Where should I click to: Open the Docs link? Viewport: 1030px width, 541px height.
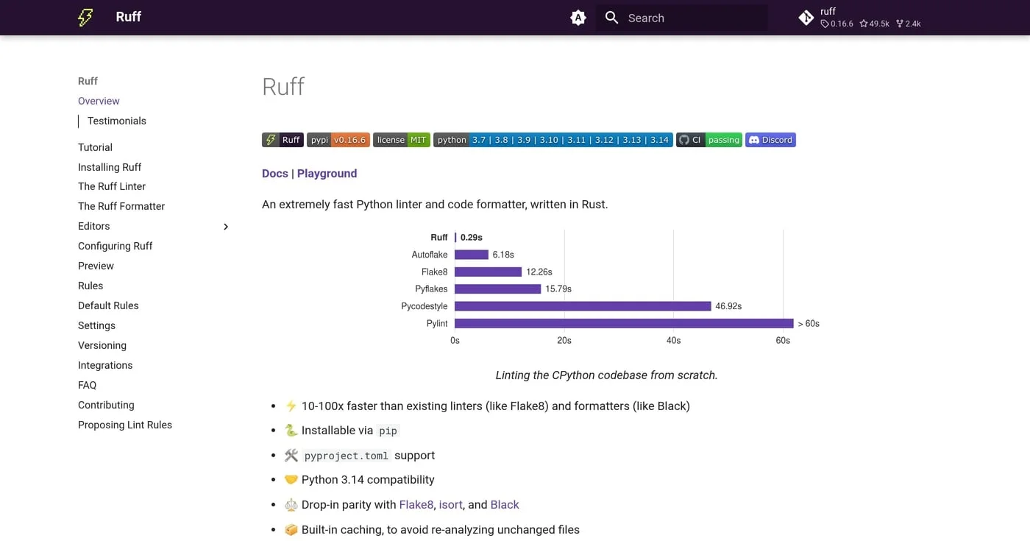[x=275, y=174]
